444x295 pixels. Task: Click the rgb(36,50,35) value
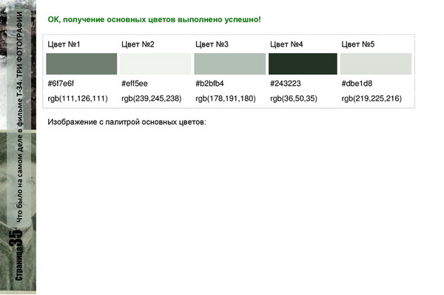(294, 98)
